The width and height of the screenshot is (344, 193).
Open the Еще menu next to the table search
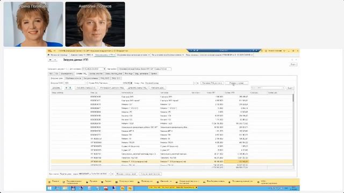pyautogui.click(x=290, y=88)
